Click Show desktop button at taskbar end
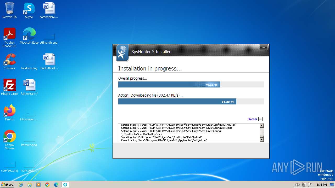The height and width of the screenshot is (188, 335). point(332,185)
